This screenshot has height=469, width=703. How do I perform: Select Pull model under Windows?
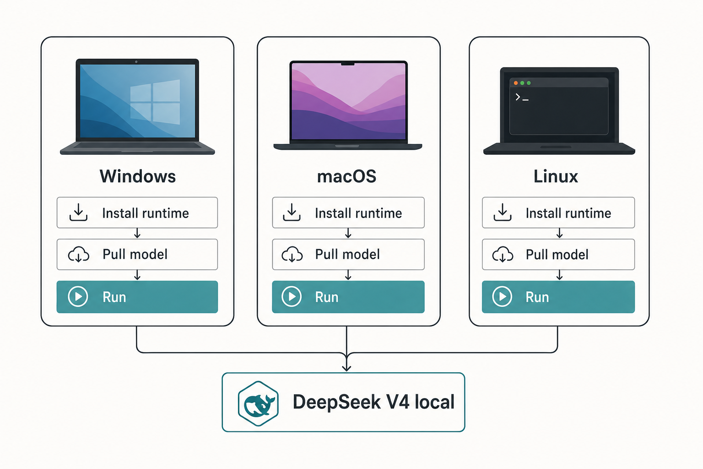tap(137, 254)
